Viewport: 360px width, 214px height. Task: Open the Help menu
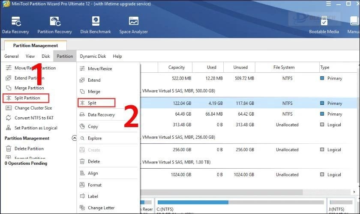(117, 56)
